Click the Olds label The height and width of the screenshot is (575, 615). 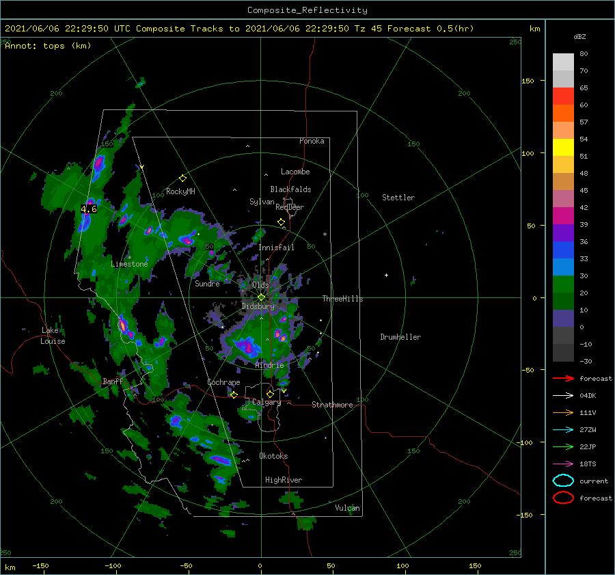tap(260, 285)
